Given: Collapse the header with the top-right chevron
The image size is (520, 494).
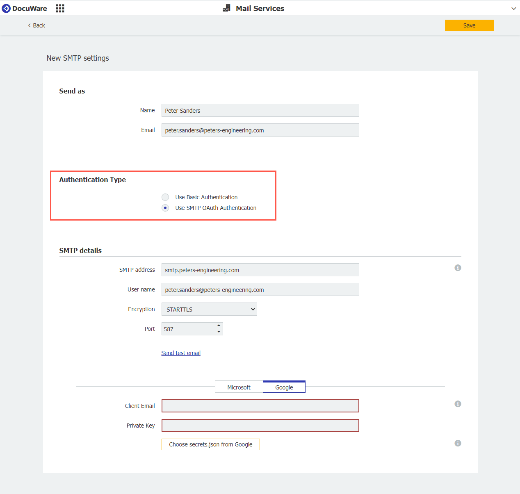Looking at the screenshot, I should pos(514,8).
